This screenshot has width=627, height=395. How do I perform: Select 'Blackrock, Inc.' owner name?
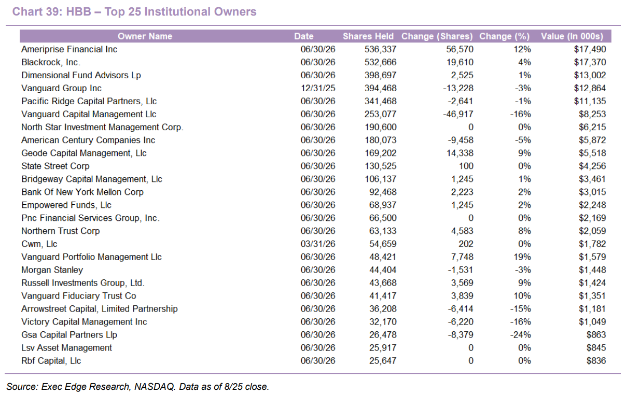(x=51, y=62)
